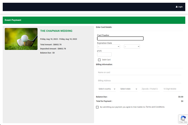The width and height of the screenshot is (188, 125).
Task: Open the expiration month dropdown
Action: pos(109,46)
